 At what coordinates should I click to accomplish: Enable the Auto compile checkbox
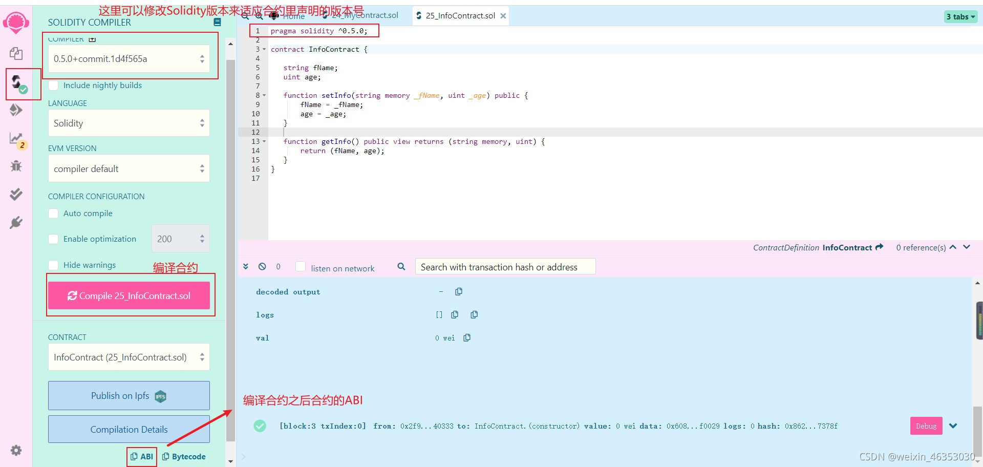pyautogui.click(x=53, y=214)
